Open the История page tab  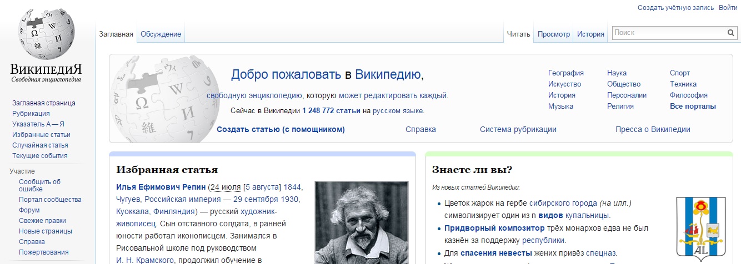coord(590,34)
